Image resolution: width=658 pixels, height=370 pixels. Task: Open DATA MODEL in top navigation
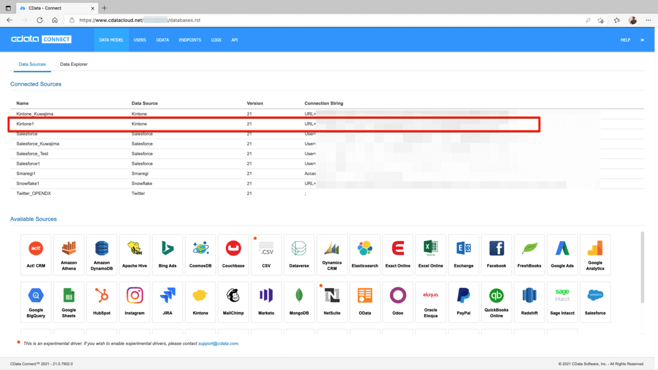(x=111, y=40)
